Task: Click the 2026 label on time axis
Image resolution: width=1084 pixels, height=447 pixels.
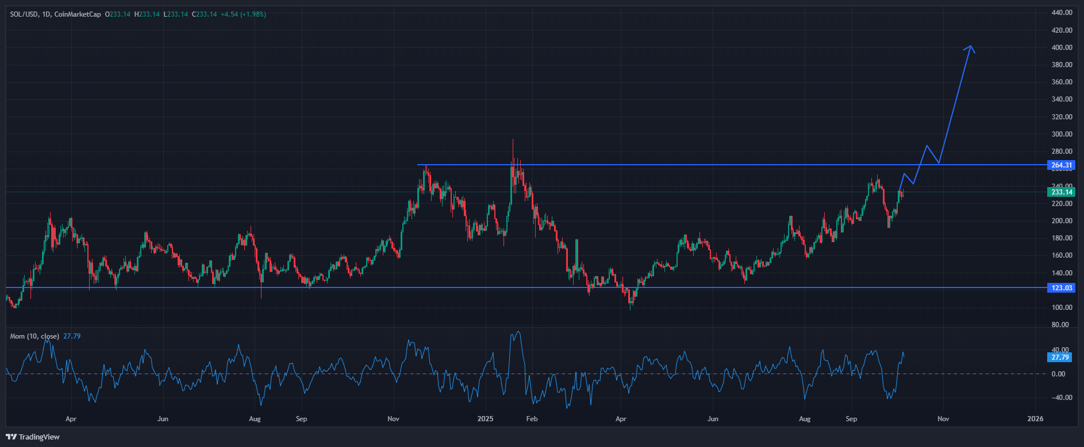Action: coord(1035,419)
